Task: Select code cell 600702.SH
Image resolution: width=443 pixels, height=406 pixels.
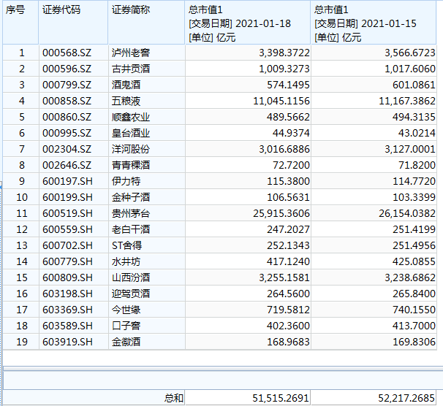Action: pos(73,246)
